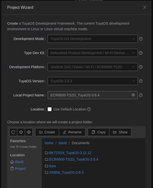The width and height of the screenshot is (153, 188).
Task: Open the Development Platform dropdown
Action: pos(93,67)
